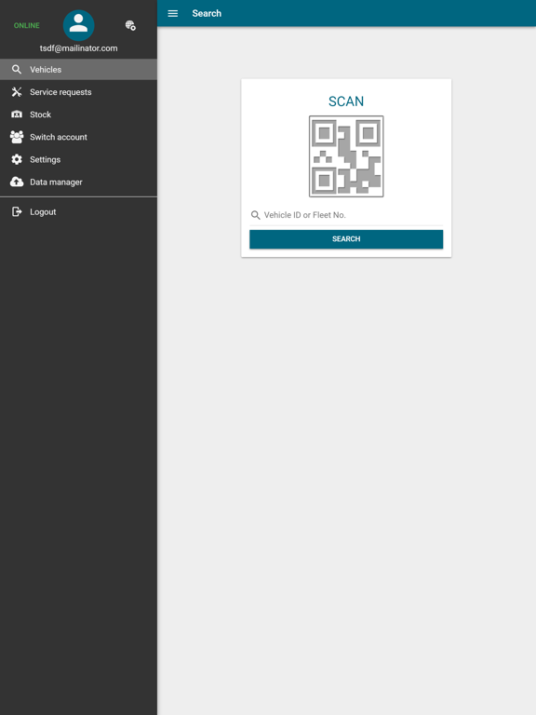Open Settings menu entry
The height and width of the screenshot is (715, 536).
coord(78,159)
